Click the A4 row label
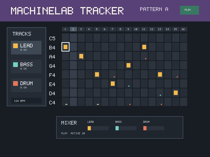Image resolution: width=210 pixels, height=157 pixels. (x=52, y=57)
